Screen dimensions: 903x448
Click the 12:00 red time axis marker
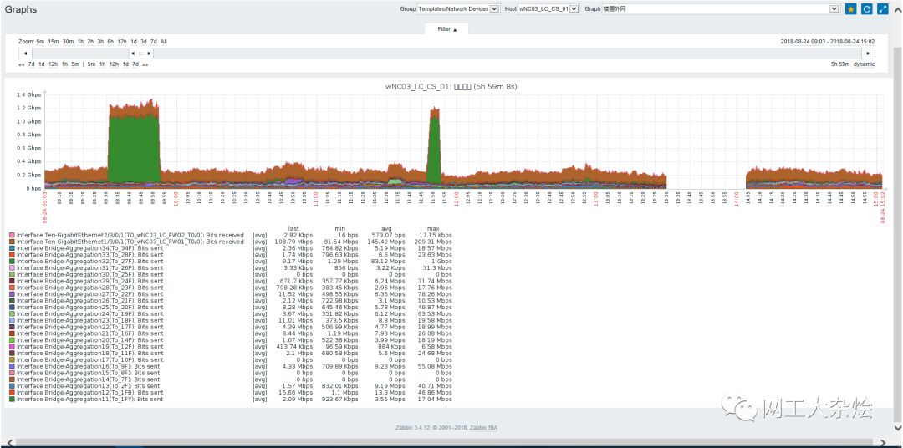[x=457, y=199]
